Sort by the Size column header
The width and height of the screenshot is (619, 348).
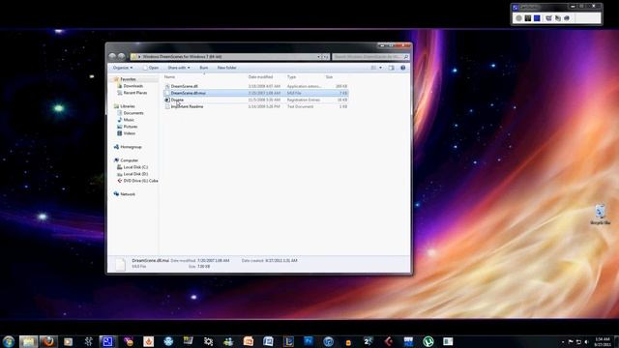pos(329,77)
